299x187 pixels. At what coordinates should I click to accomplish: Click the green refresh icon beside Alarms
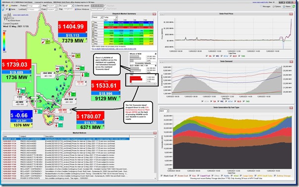point(294,6)
